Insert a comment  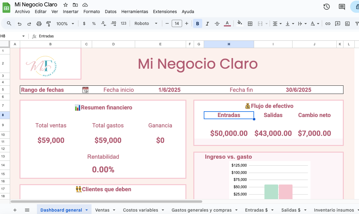[x=337, y=23]
